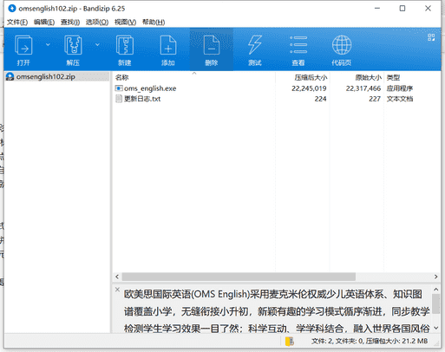
Task: Close the archive comment panel
Action: pyautogui.click(x=117, y=290)
